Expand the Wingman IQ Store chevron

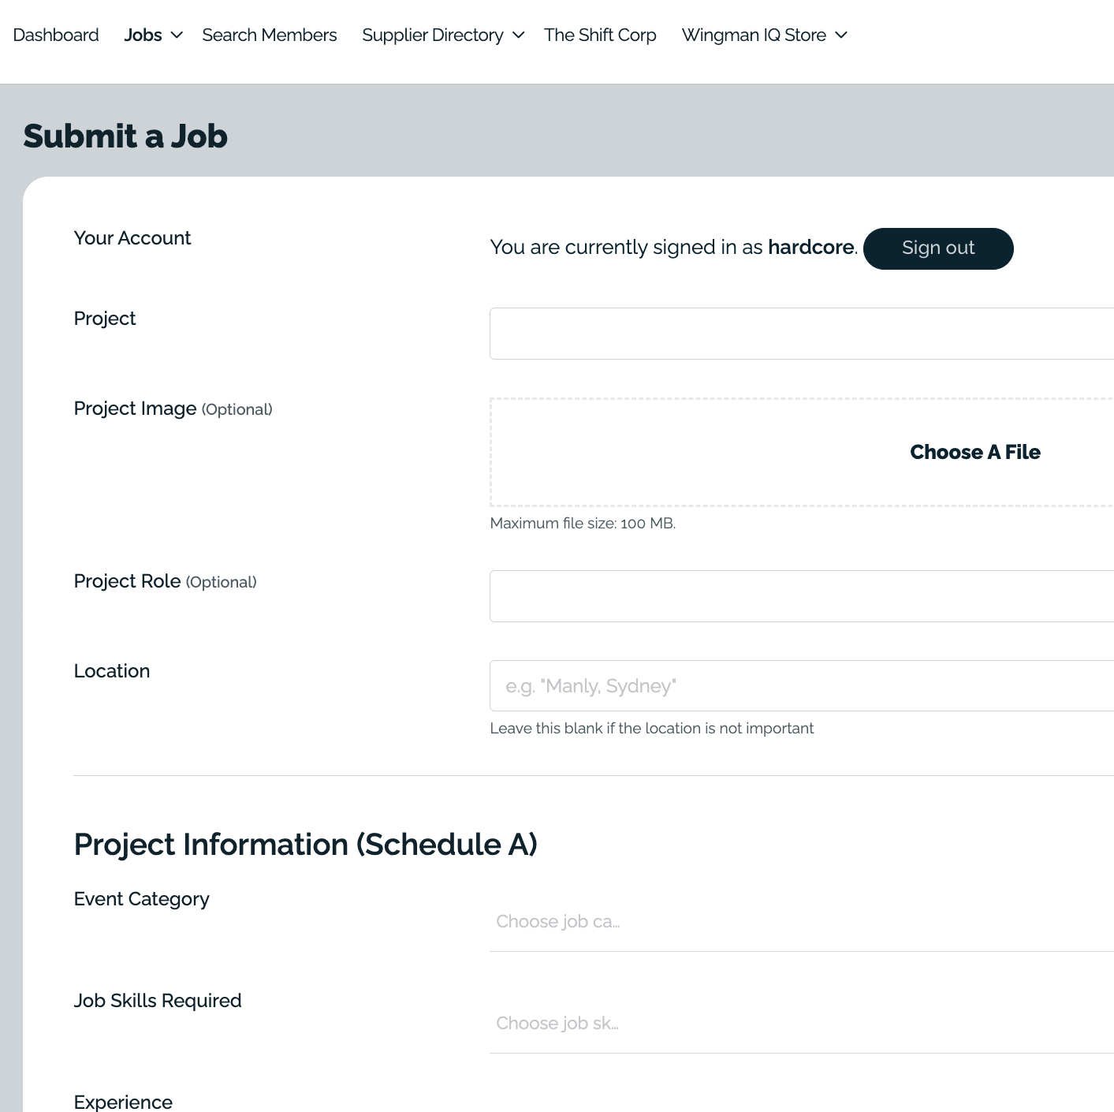(x=841, y=35)
